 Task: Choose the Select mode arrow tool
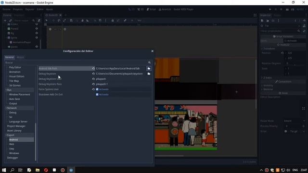point(47,20)
